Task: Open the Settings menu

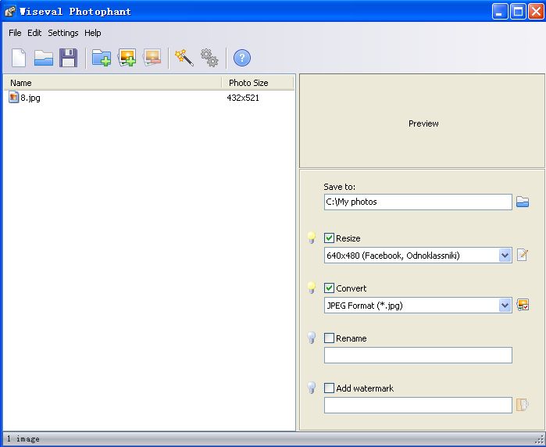Action: pyautogui.click(x=63, y=33)
